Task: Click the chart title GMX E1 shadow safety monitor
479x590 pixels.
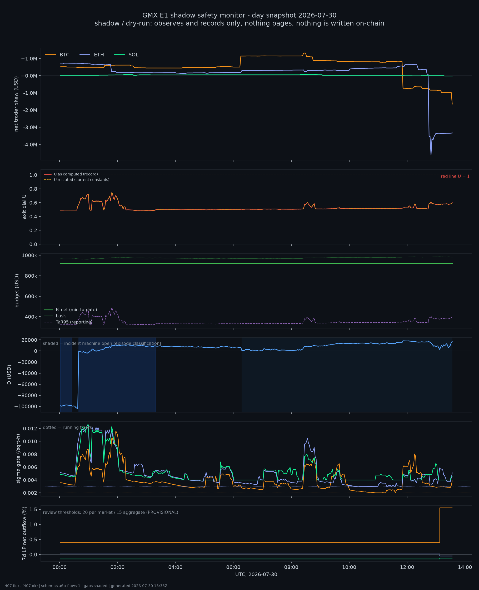Action: coord(239,15)
